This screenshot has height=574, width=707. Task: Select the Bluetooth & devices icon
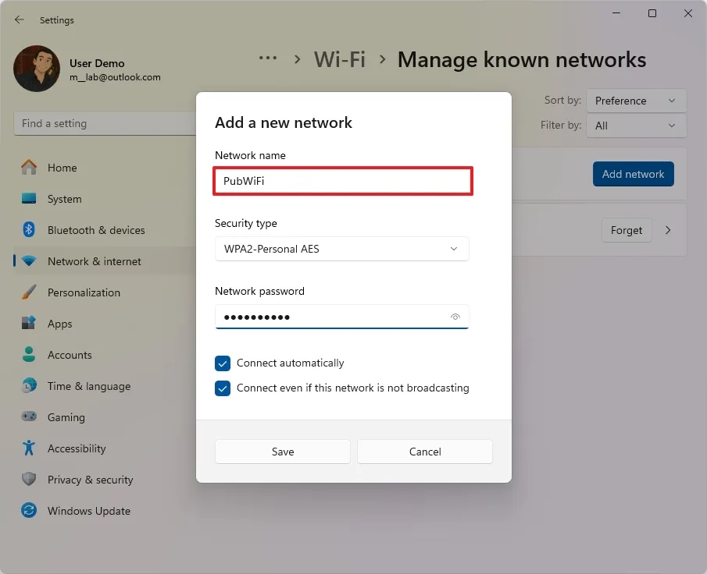[28, 230]
